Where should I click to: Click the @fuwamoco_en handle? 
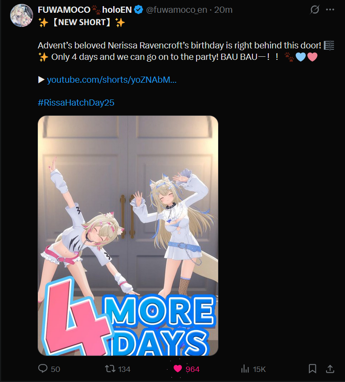[x=176, y=10]
